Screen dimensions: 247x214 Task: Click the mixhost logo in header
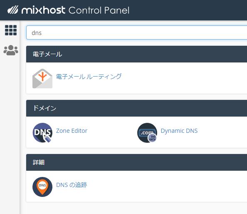click(x=37, y=10)
